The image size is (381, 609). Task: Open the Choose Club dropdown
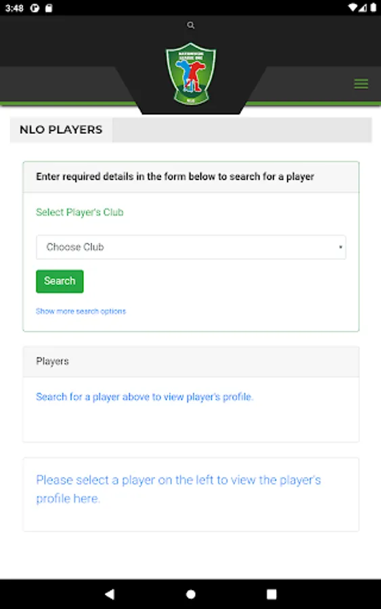[x=191, y=247]
